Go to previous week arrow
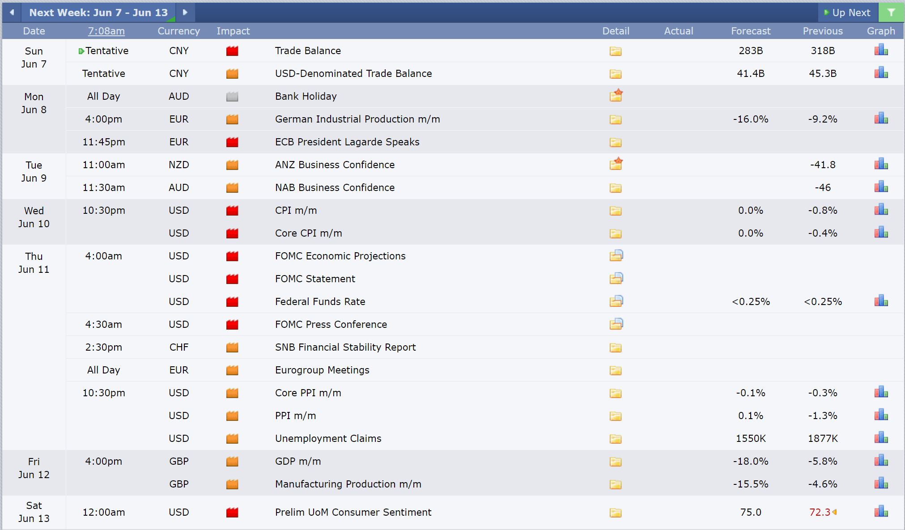The height and width of the screenshot is (530, 905). pos(12,13)
